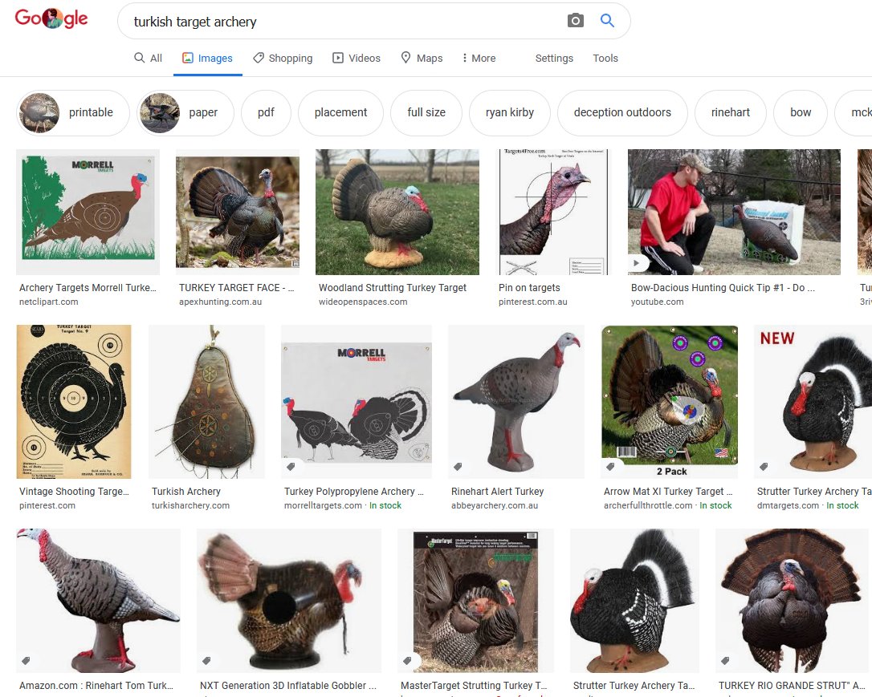Switch to the All results tab

coord(148,58)
